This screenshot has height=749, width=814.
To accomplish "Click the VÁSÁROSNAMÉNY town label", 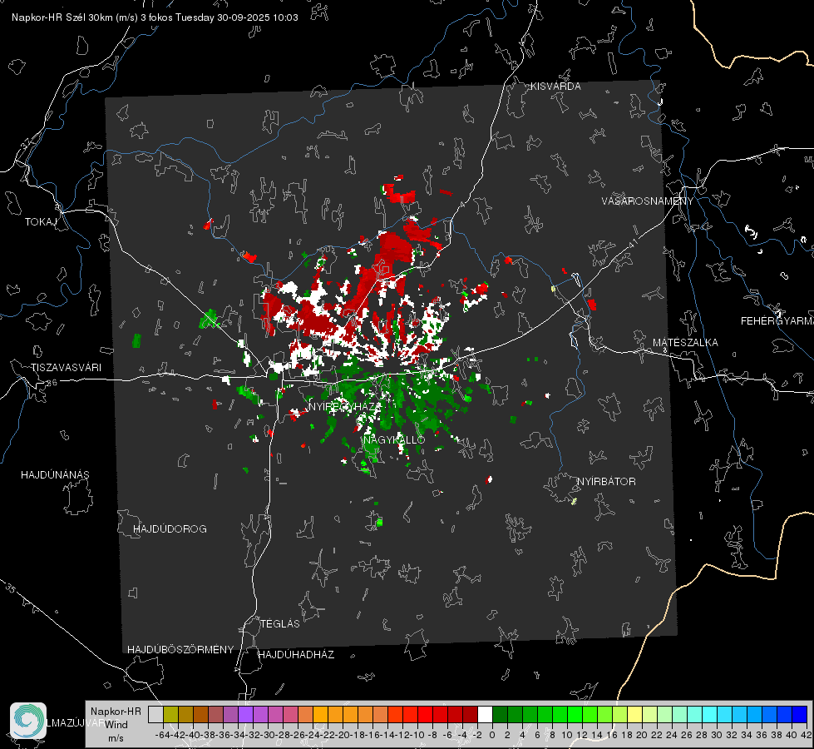I will [648, 201].
